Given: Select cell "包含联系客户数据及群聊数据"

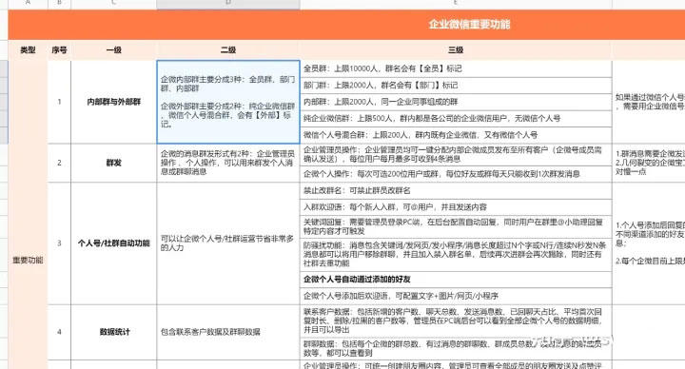Looking at the screenshot, I should point(228,332).
